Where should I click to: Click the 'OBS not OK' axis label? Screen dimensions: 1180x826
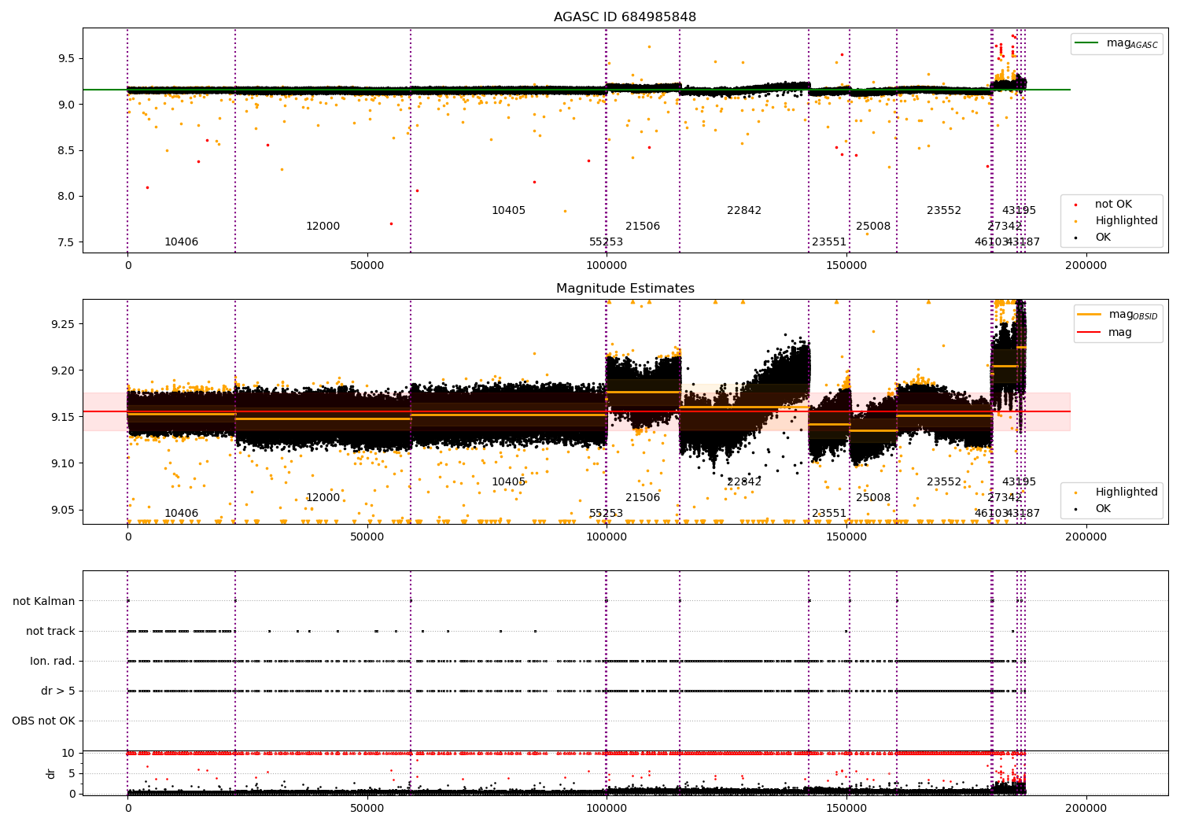point(44,721)
